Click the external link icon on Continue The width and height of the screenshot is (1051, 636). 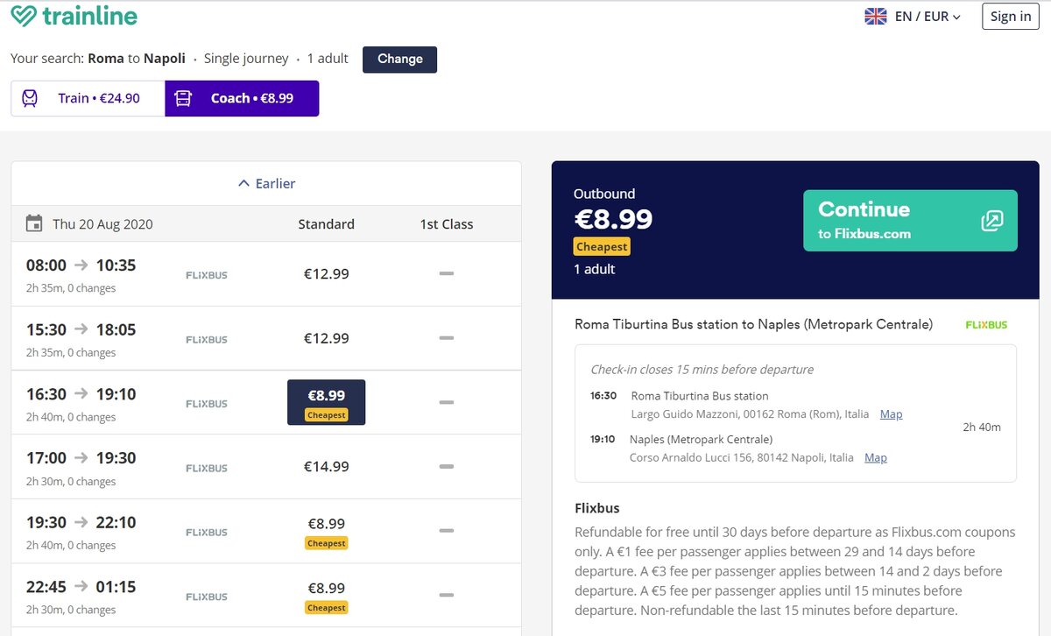pos(991,221)
